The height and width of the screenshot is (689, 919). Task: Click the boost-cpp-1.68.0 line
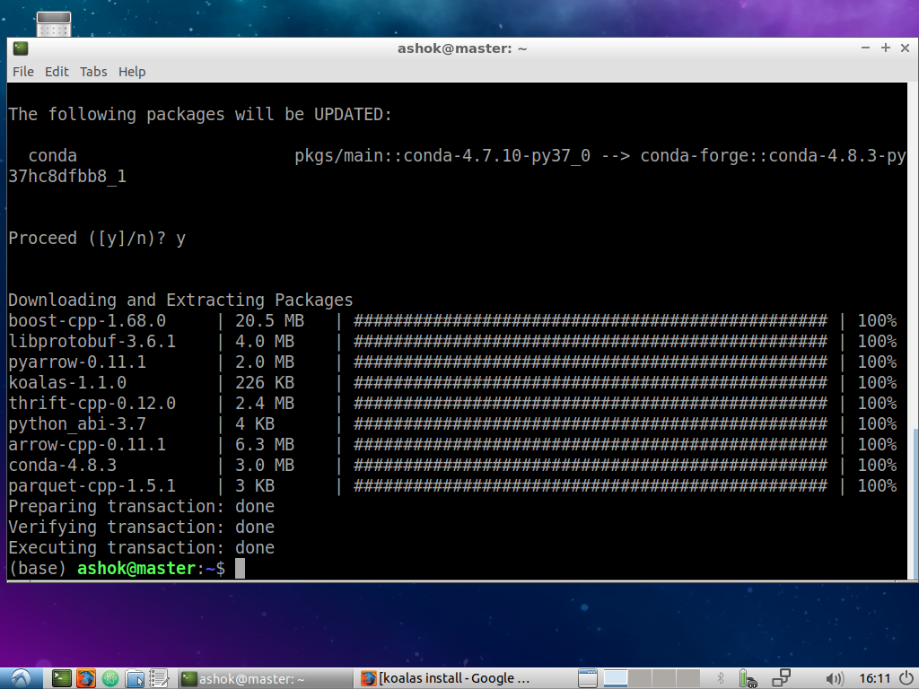click(x=452, y=320)
